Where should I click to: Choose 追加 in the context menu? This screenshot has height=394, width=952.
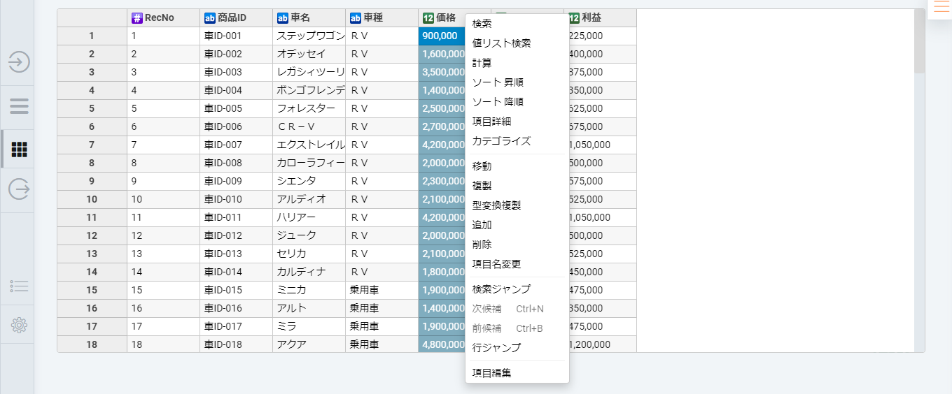pyautogui.click(x=517, y=225)
